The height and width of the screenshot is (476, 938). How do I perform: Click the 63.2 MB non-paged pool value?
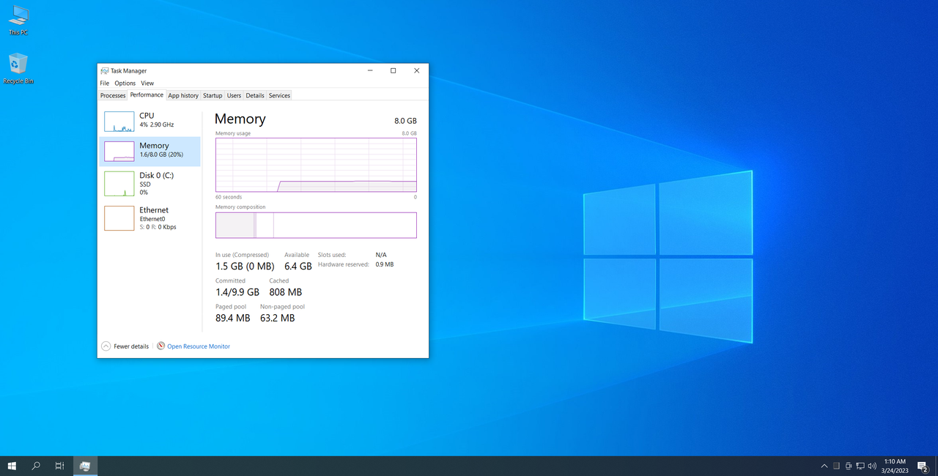[x=278, y=318]
